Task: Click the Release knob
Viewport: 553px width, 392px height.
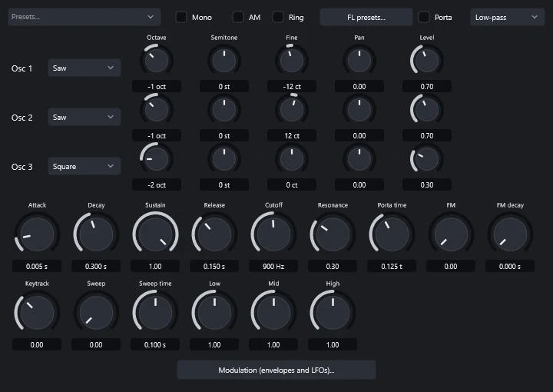Action: (x=214, y=234)
